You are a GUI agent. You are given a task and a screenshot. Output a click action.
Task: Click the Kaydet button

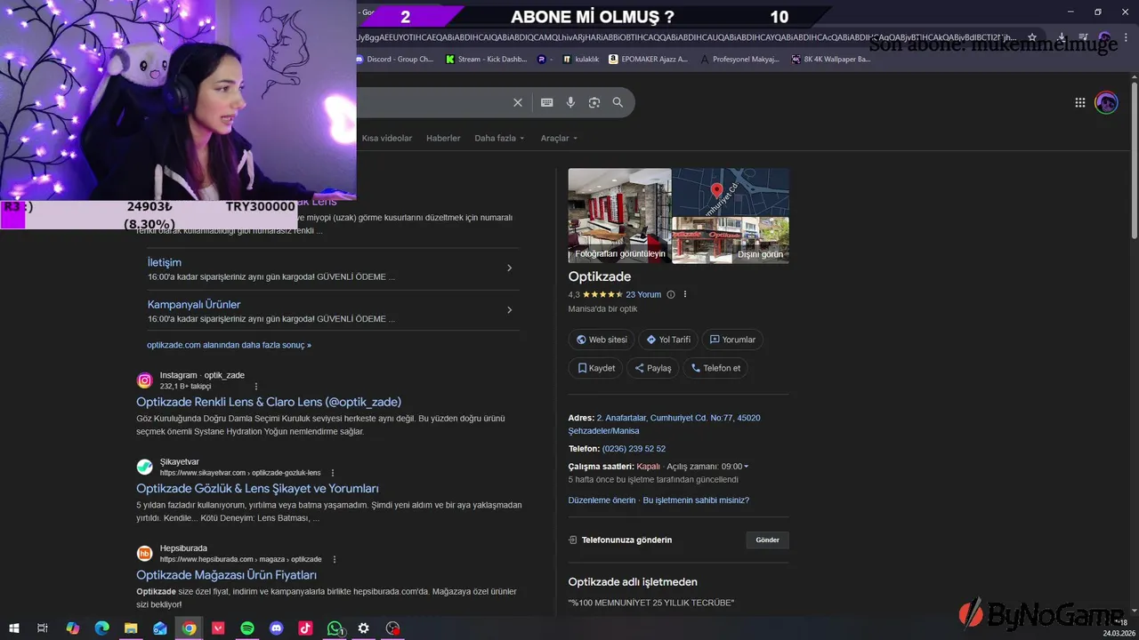coord(596,368)
